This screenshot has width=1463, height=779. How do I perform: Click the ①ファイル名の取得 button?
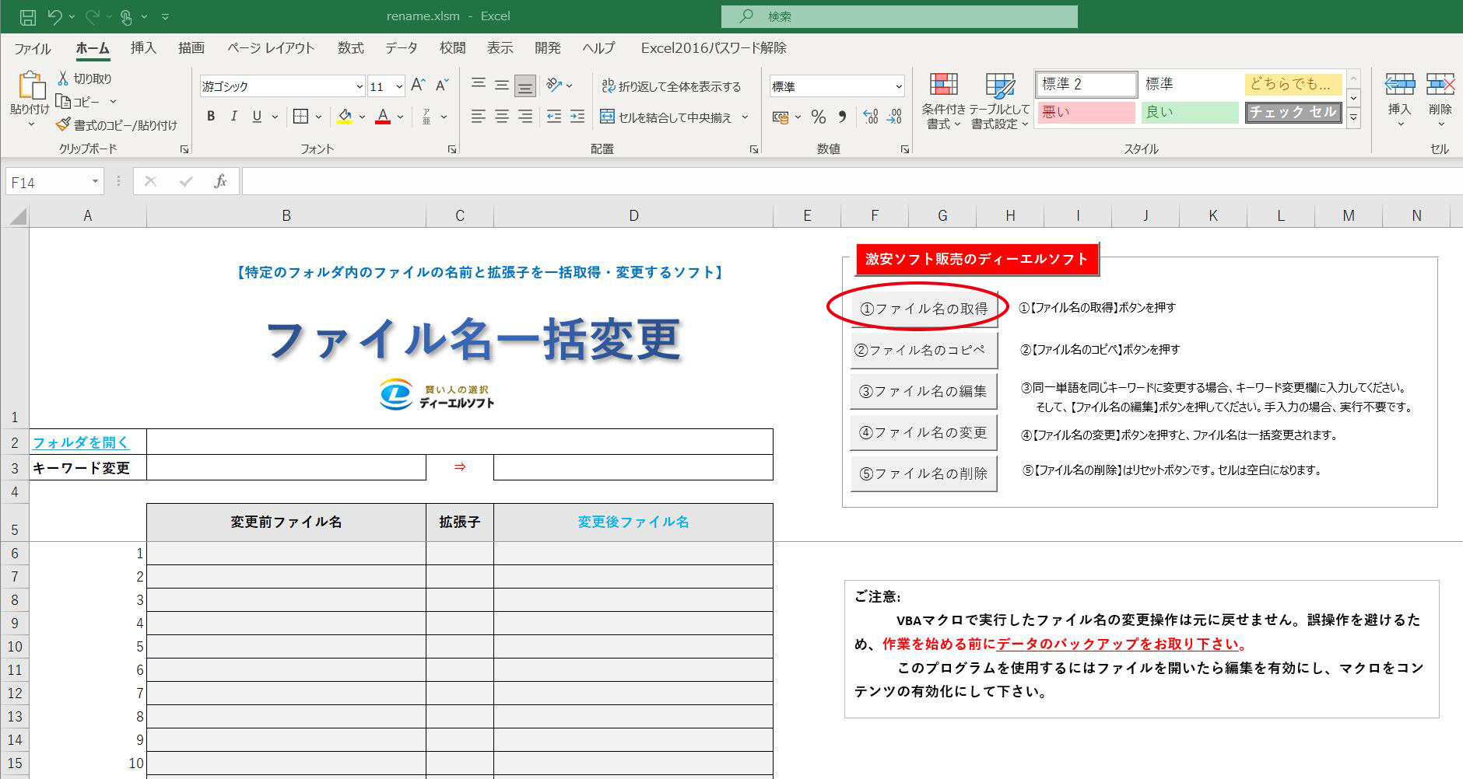pyautogui.click(x=924, y=308)
